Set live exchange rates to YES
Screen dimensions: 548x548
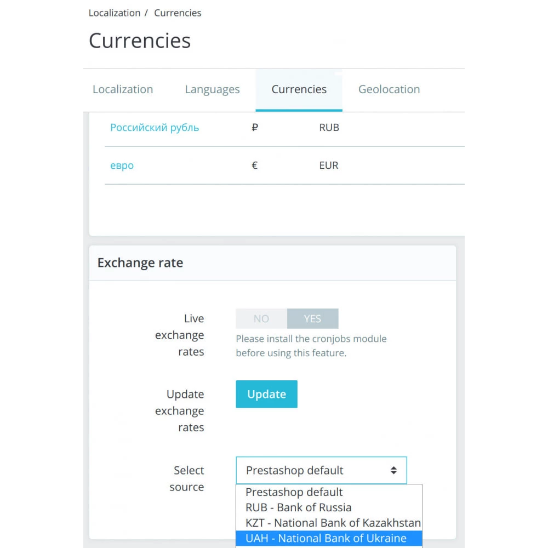[x=312, y=318]
